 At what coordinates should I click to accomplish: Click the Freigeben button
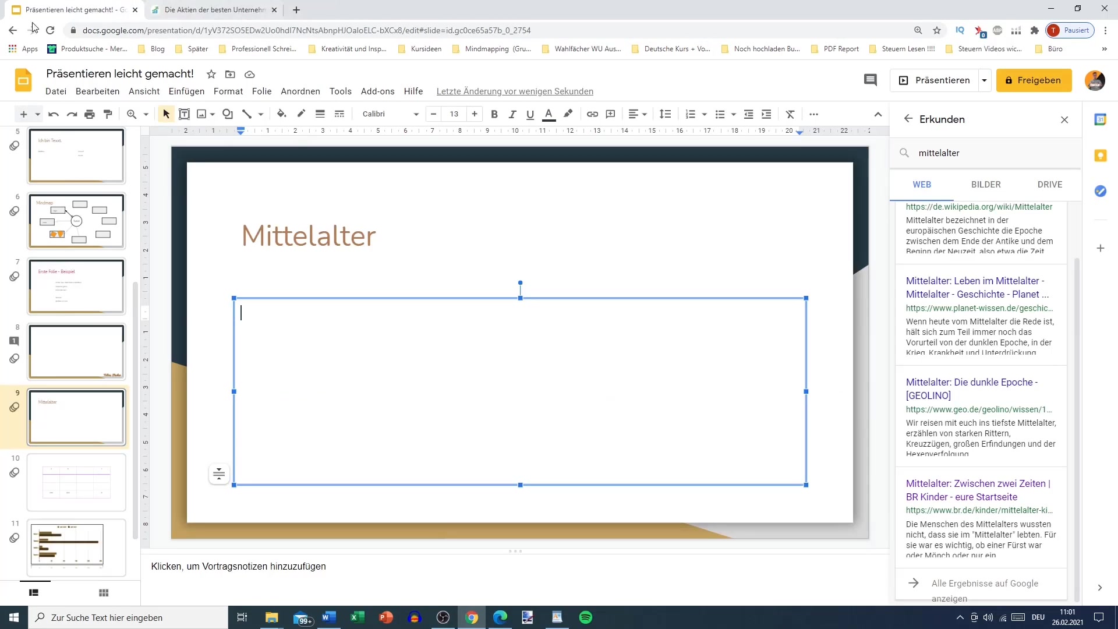[x=1034, y=80]
